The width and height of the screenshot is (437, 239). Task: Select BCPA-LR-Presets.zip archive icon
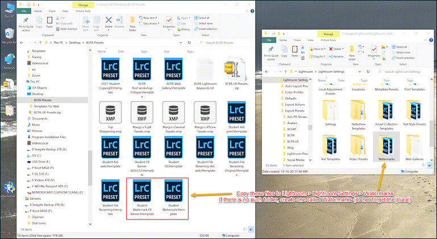point(236,69)
